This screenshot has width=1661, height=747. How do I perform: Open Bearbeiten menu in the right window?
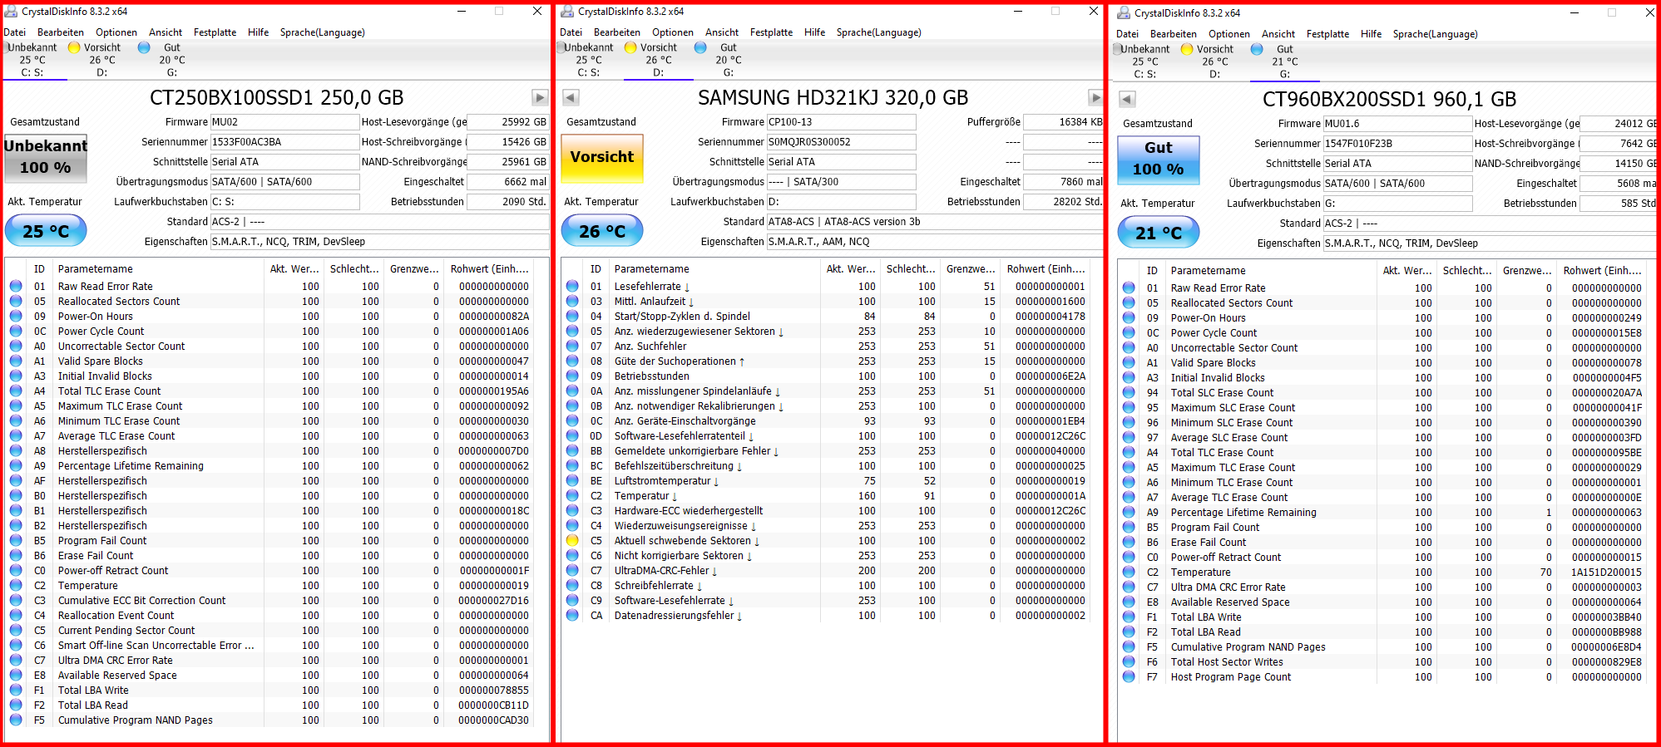click(1174, 34)
